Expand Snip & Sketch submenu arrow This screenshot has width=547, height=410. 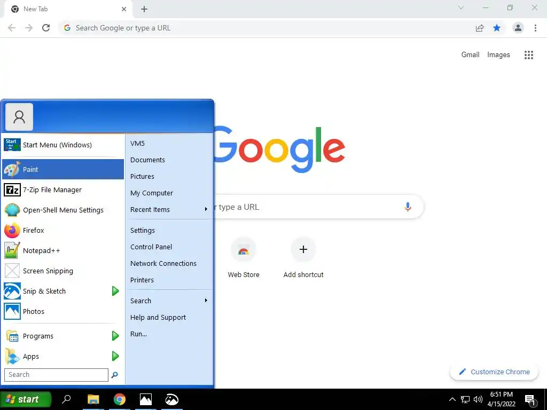(115, 291)
